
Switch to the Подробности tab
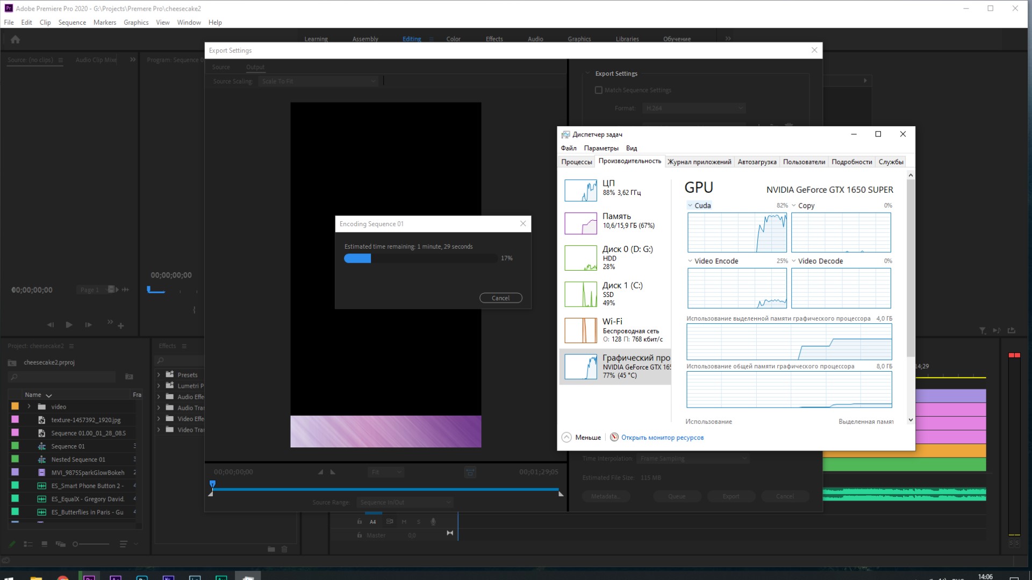tap(851, 162)
